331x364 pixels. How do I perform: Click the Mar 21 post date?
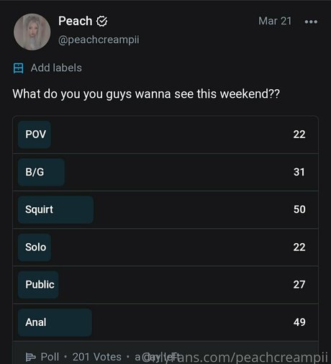(x=275, y=21)
